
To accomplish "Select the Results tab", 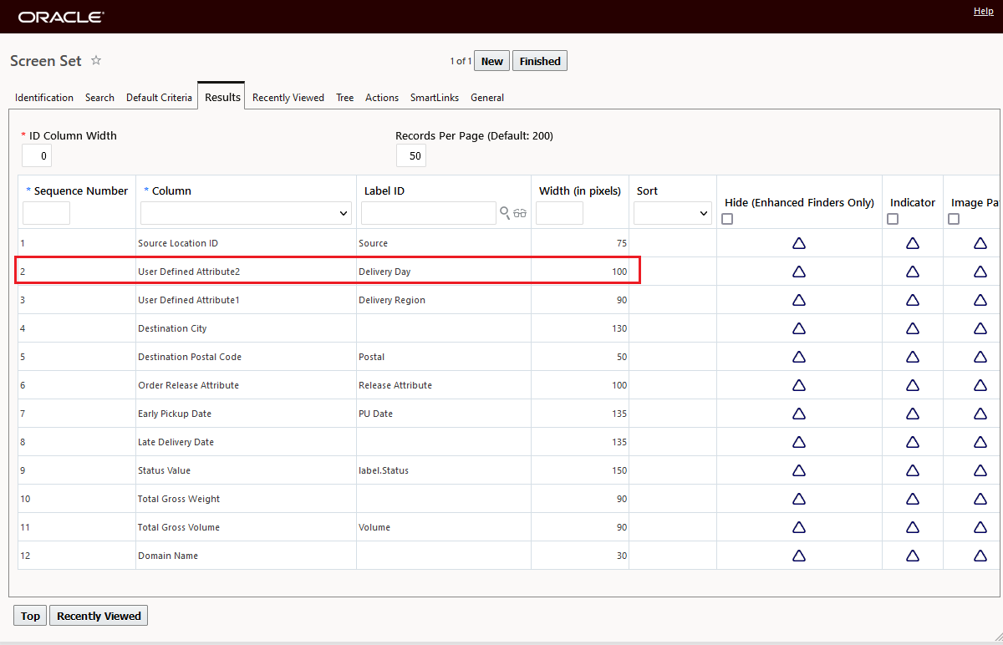I will pyautogui.click(x=222, y=97).
